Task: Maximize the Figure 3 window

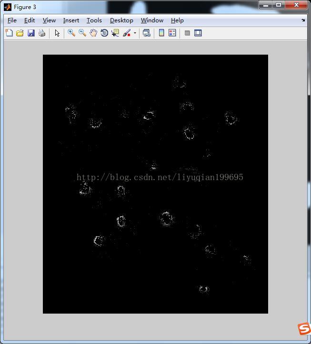Action: 279,5
